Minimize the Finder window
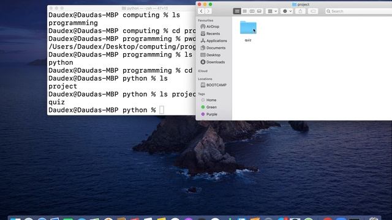 click(x=205, y=4)
